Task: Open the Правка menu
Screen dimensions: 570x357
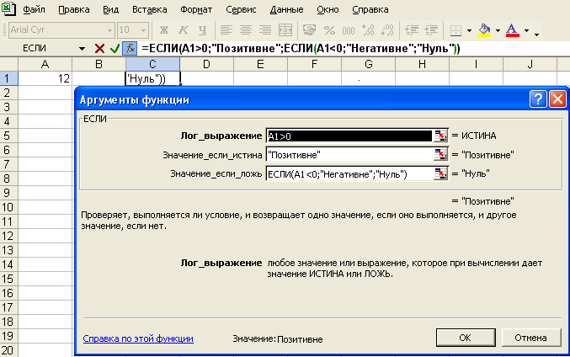Action: coord(74,9)
